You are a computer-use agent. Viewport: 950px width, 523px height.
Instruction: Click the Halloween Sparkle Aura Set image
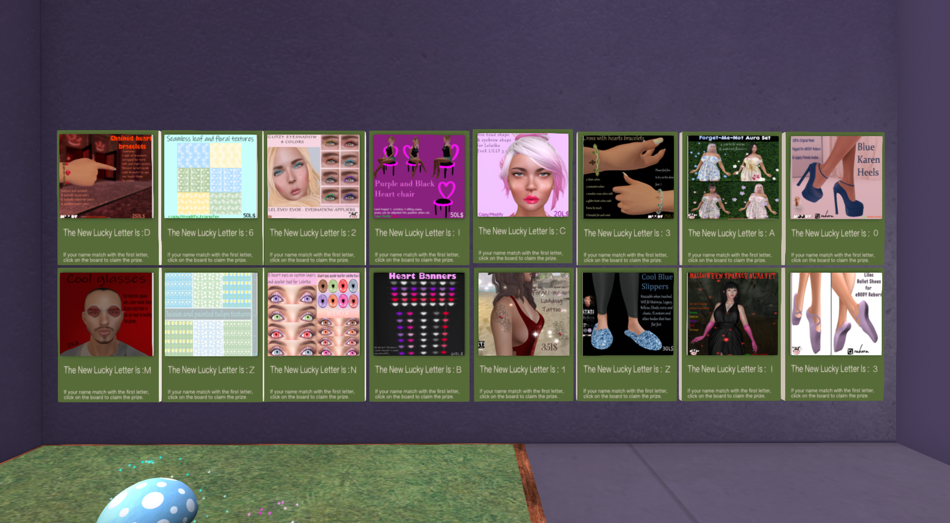click(x=732, y=313)
